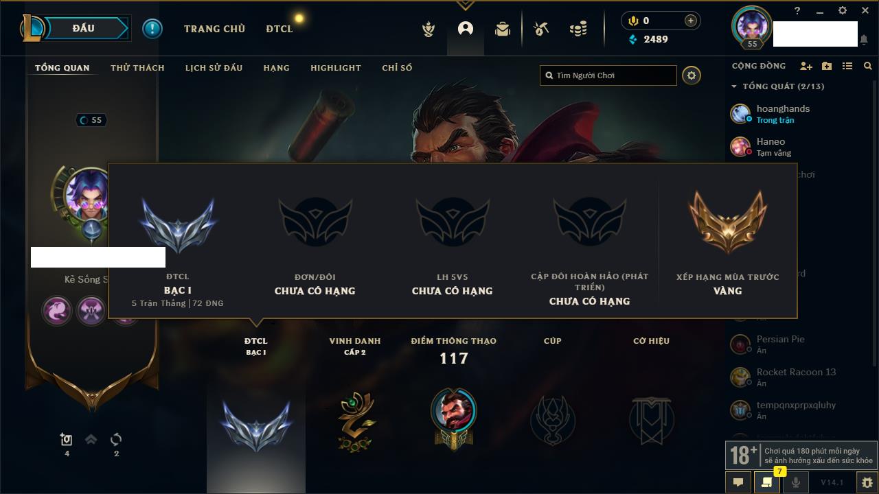Toggle the chat window button

(x=738, y=482)
